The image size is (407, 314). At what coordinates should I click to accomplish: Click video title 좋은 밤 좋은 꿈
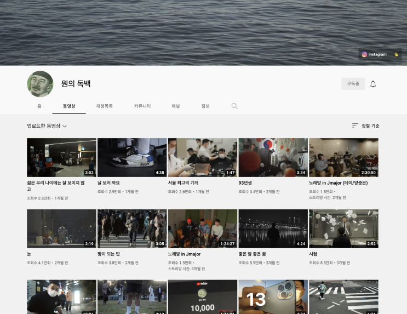click(x=252, y=254)
